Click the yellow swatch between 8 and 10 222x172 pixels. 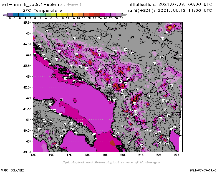click(x=59, y=15)
